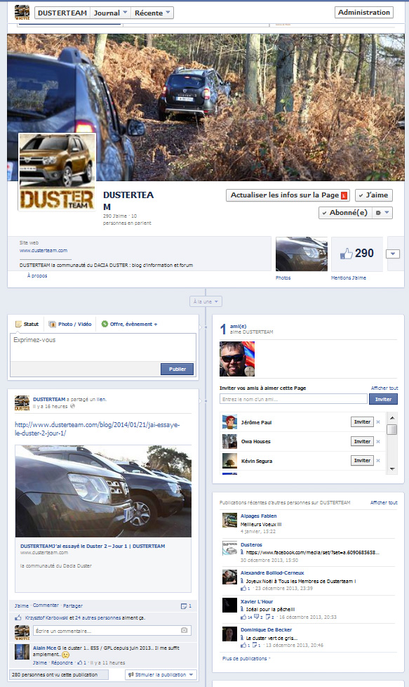Open the À la une dropdown

click(206, 301)
